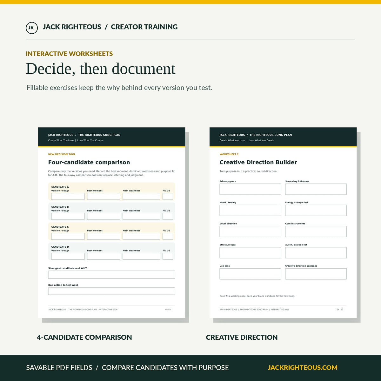
Task: Click Candidate D Best moment field
Action: 104,256
